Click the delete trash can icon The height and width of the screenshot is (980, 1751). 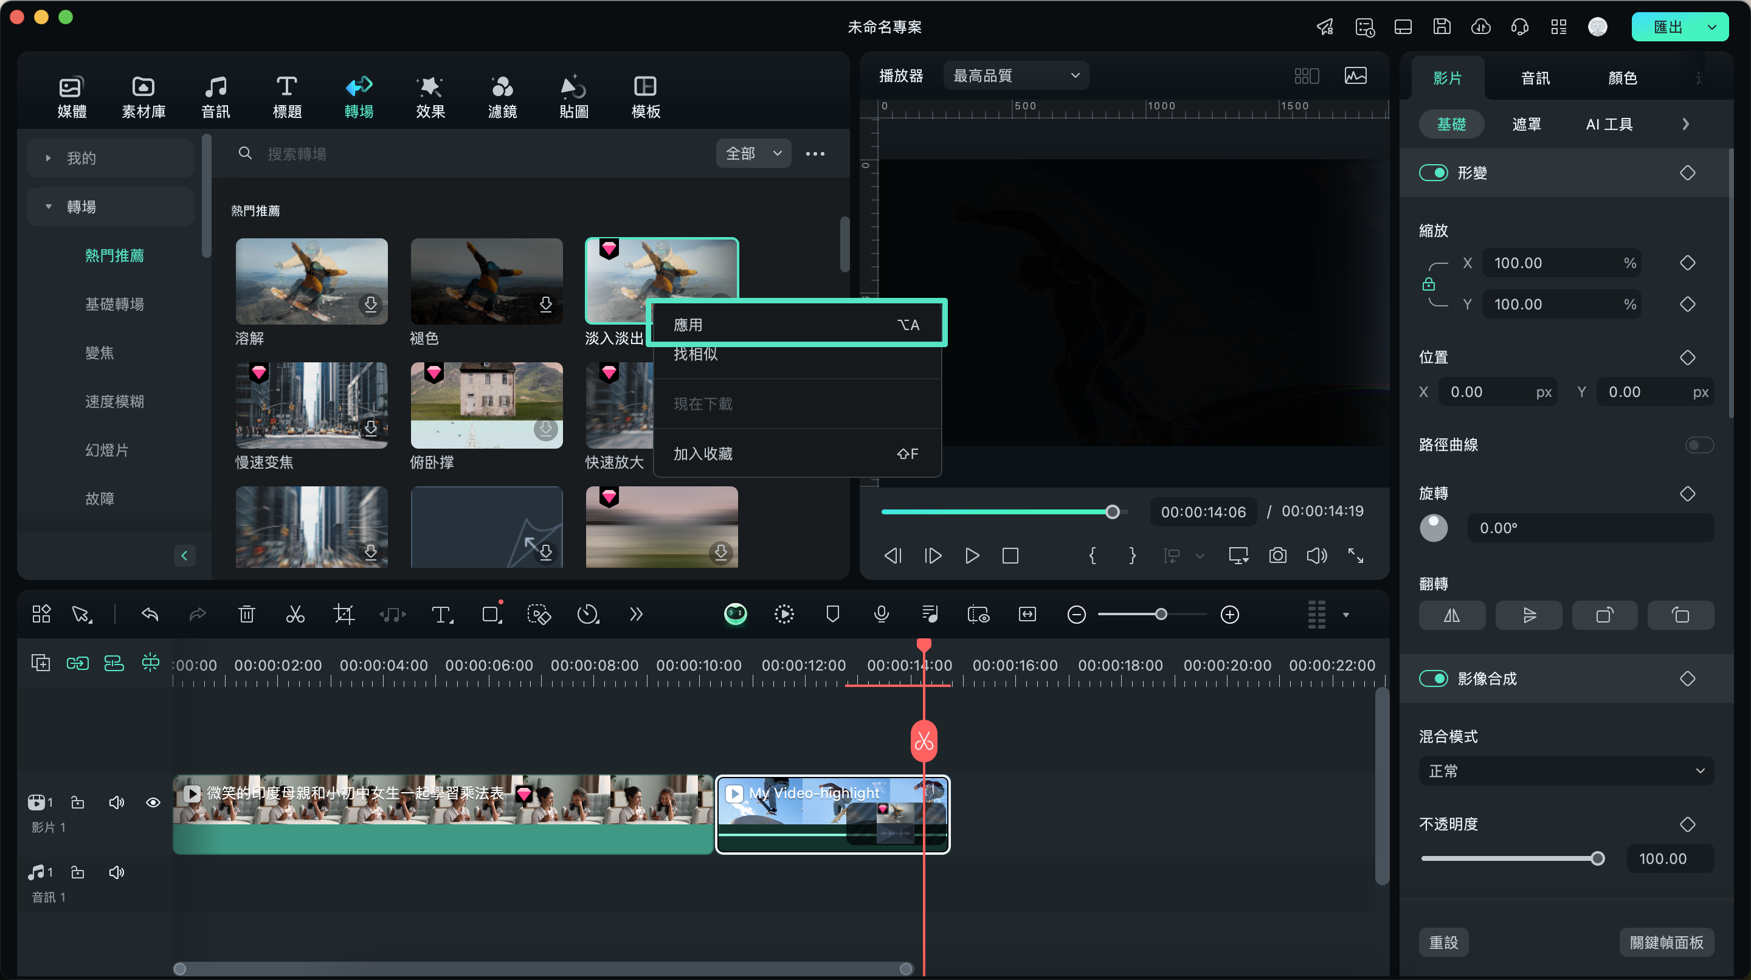[246, 615]
